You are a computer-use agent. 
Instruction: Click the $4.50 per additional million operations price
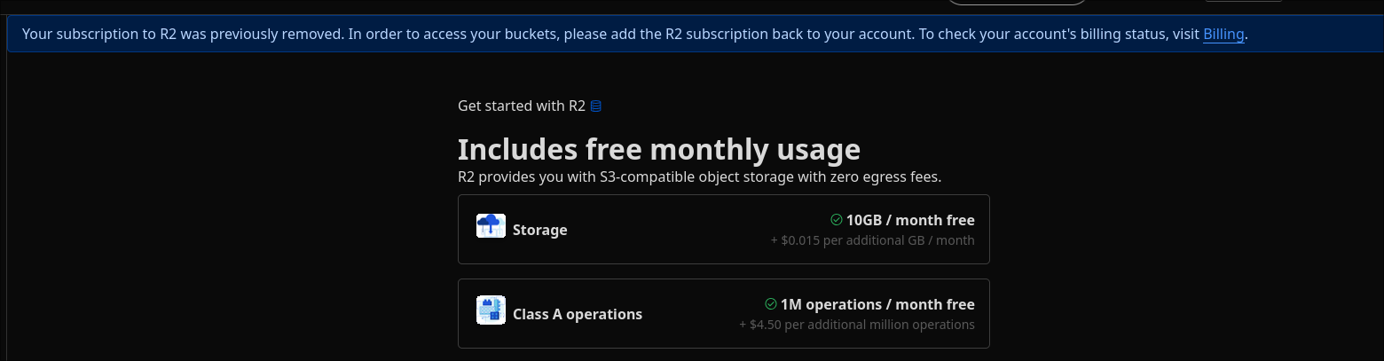point(857,325)
